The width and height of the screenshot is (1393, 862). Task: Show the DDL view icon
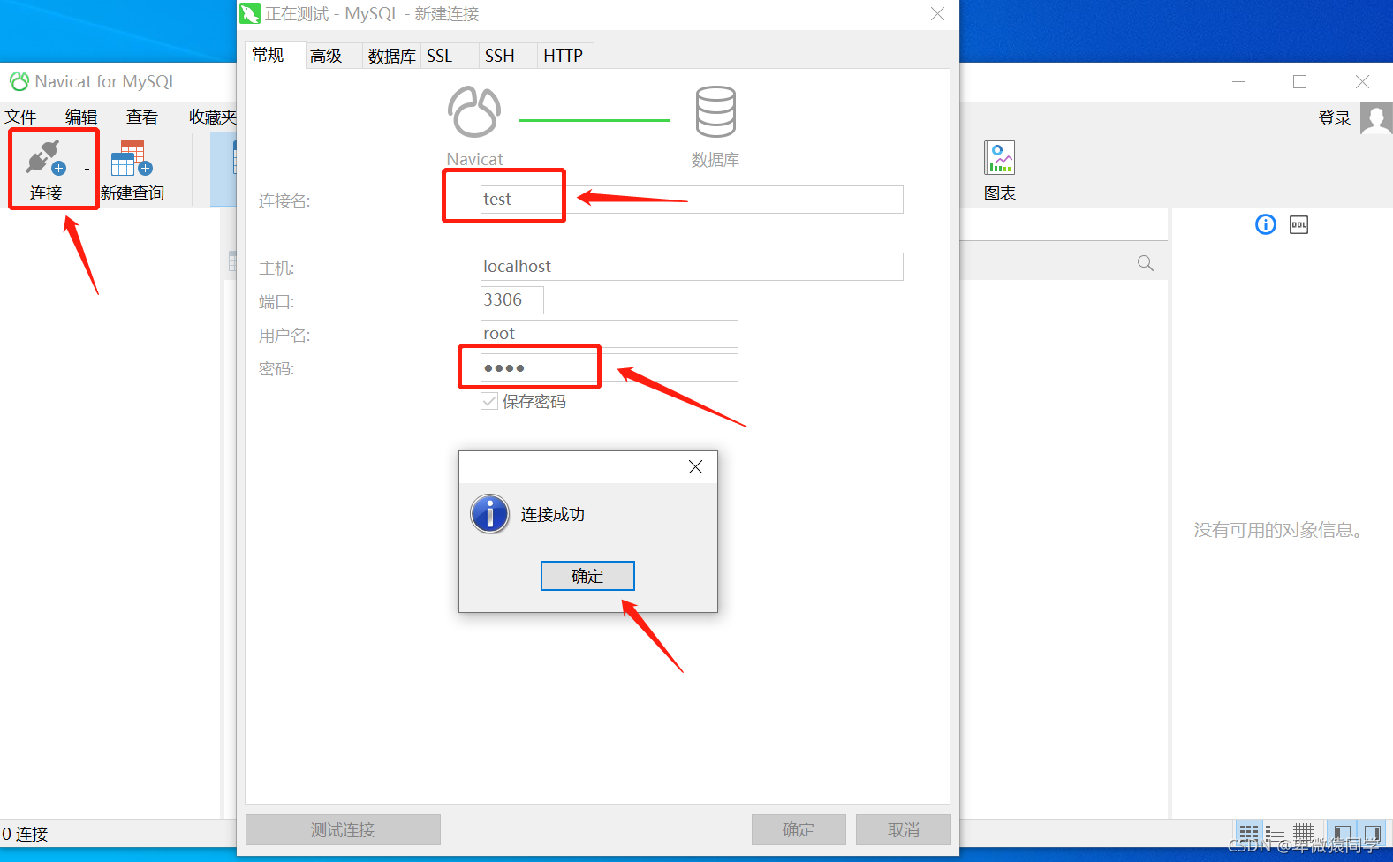tap(1298, 224)
